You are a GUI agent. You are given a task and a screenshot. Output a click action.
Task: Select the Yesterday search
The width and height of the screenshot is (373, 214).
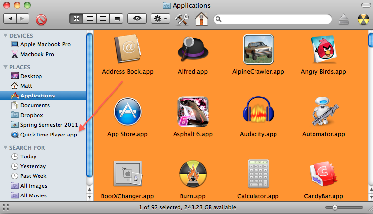[x=43, y=166]
